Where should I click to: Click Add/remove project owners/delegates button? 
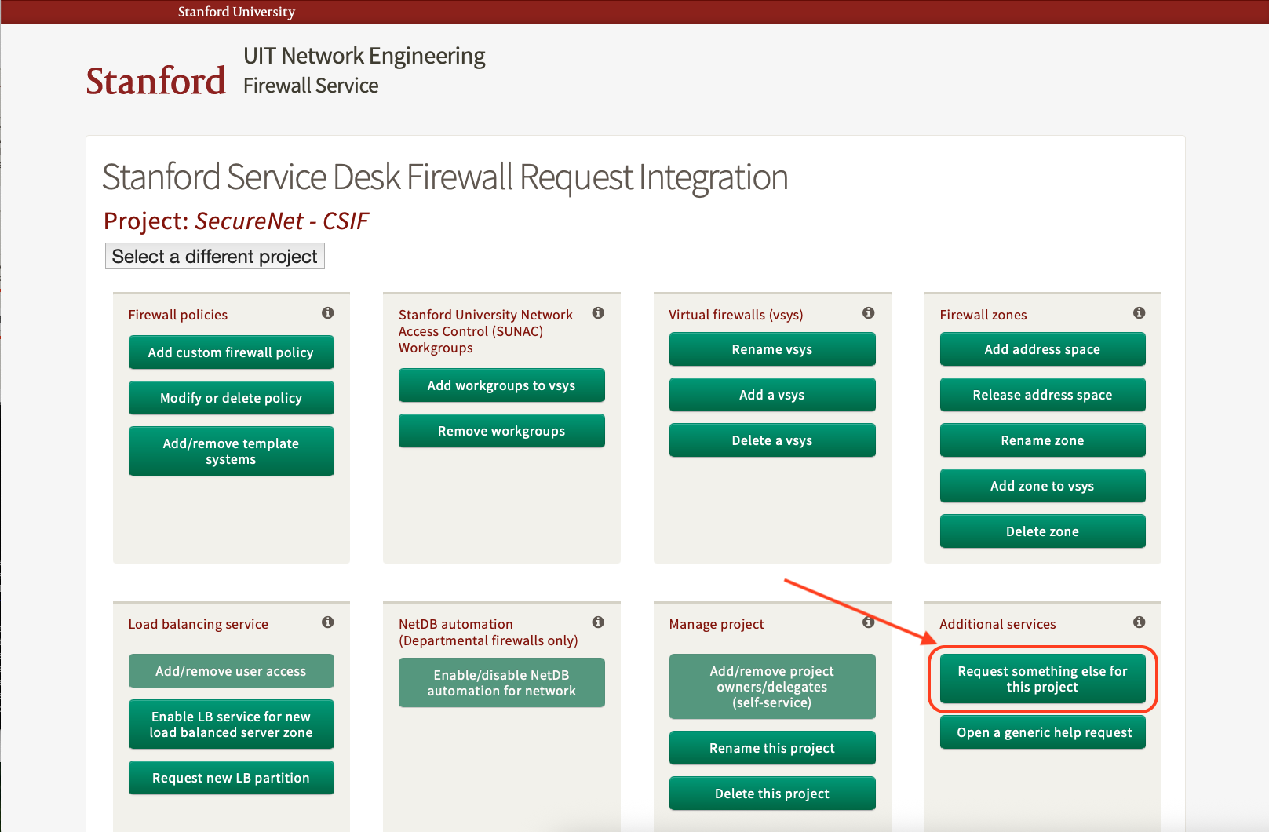(772, 687)
